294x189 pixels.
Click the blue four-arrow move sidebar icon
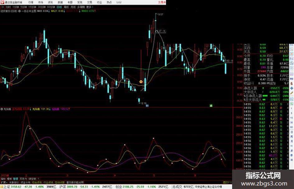coord(292,88)
